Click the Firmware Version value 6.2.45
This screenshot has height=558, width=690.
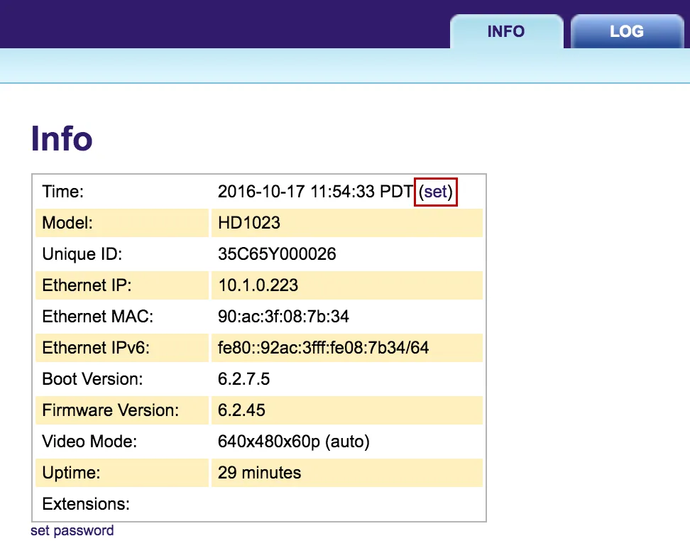(241, 410)
